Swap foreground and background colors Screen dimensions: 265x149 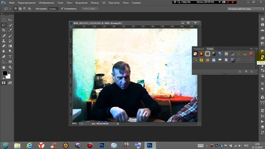click(x=10, y=72)
